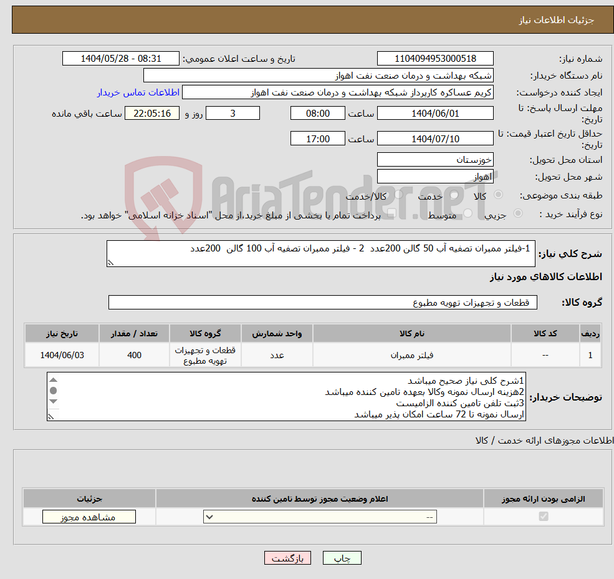The height and width of the screenshot is (579, 614).
Task: Click the unit cell عدد
Action: click(277, 355)
